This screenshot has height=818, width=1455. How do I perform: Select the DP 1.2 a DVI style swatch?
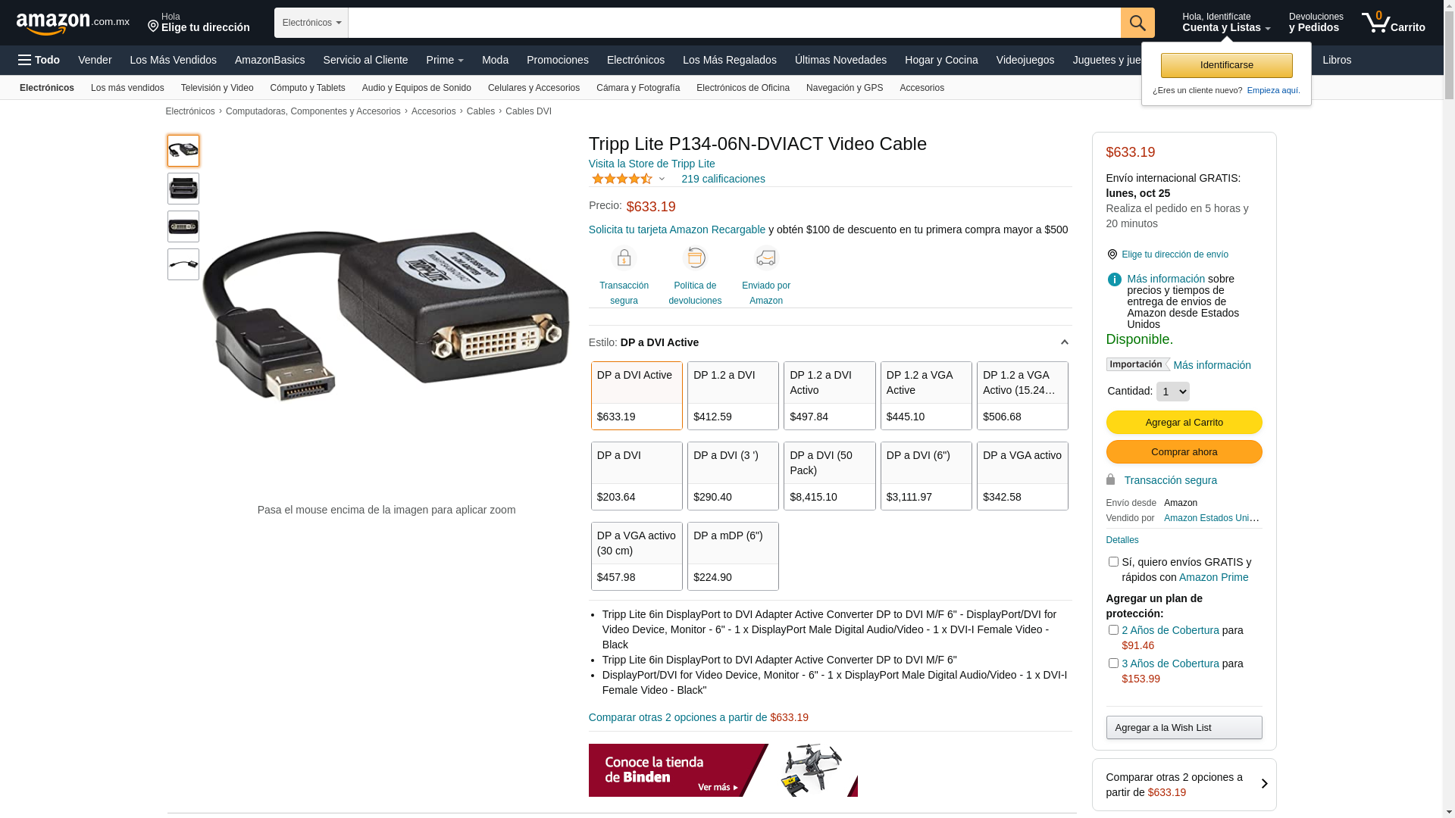pyautogui.click(x=733, y=396)
